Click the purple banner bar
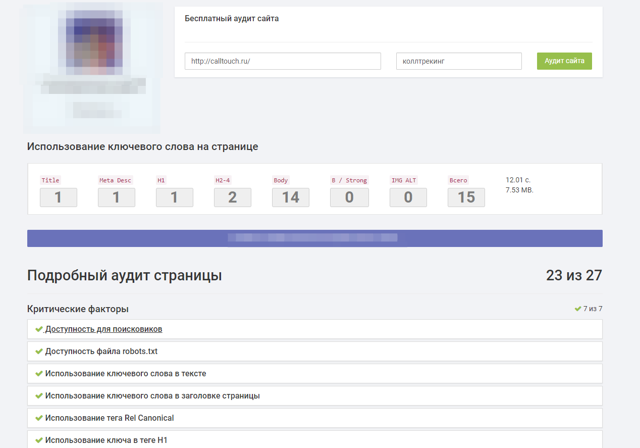The image size is (640, 448). pos(314,238)
